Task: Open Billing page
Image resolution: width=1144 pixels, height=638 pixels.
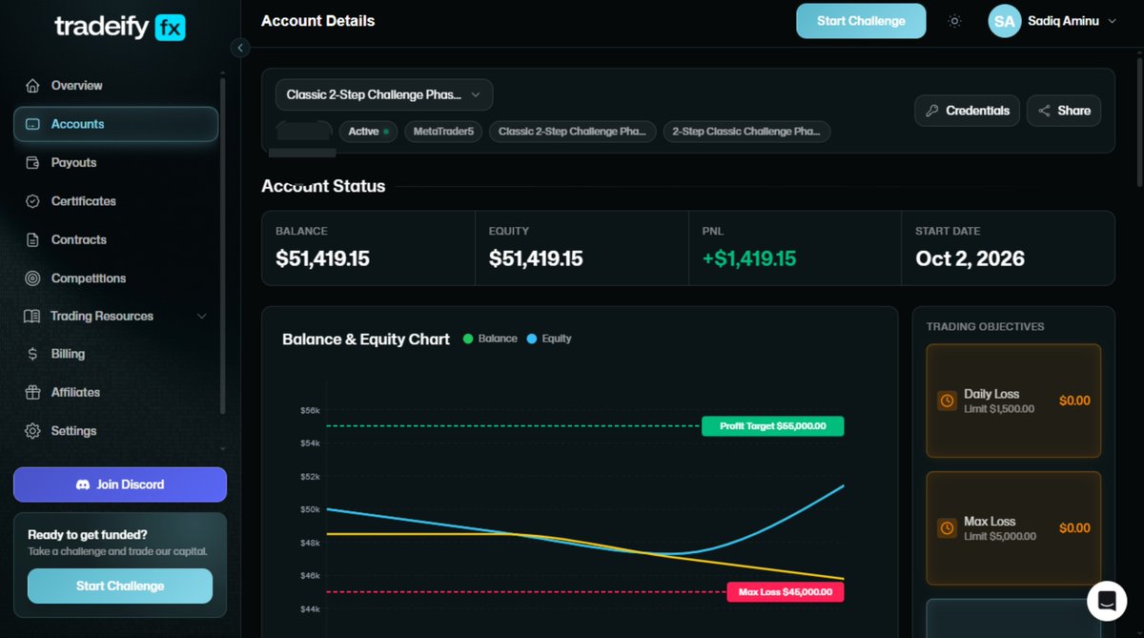Action: [x=116, y=354]
